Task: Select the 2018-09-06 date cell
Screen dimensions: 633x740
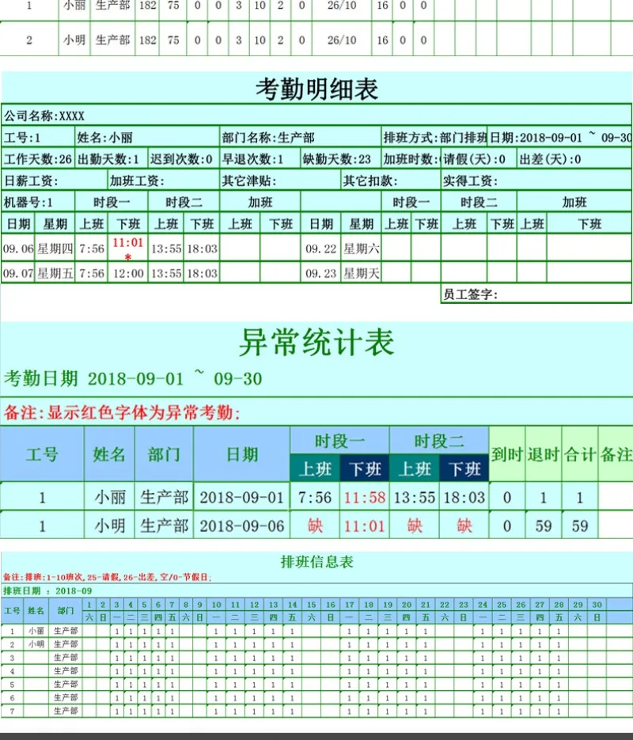Action: click(242, 526)
